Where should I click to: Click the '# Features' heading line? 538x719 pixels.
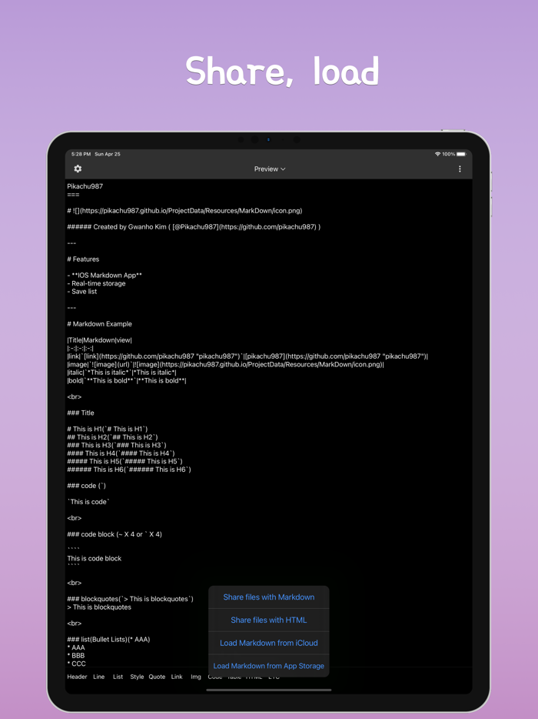point(83,259)
